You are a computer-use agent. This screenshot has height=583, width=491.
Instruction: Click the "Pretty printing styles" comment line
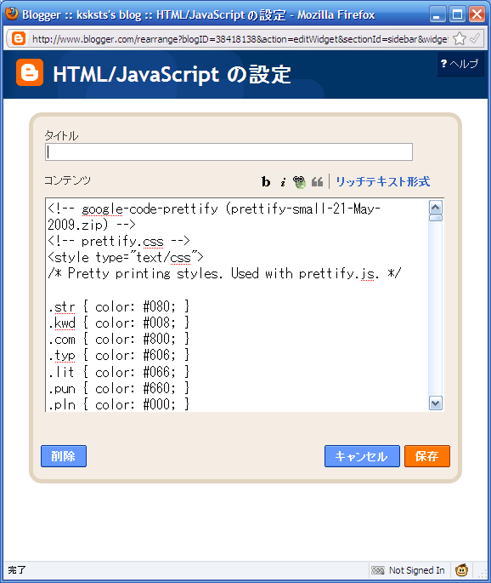[224, 274]
